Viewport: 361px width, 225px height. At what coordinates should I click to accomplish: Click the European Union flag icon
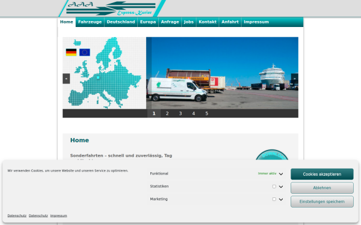point(84,52)
